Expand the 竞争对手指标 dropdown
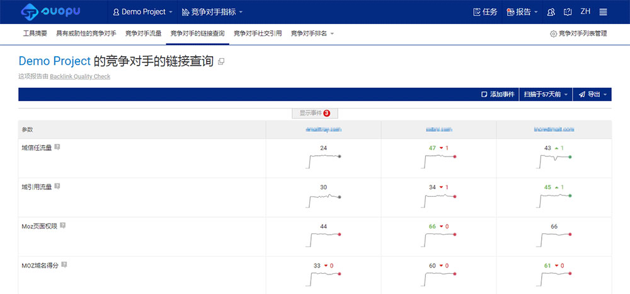The width and height of the screenshot is (630, 294). click(212, 12)
